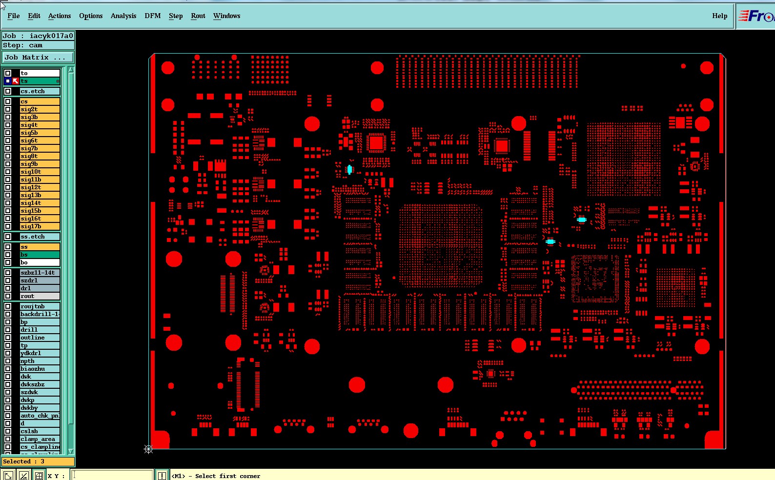Open the Actions menu
Screen dimensions: 775x480
pyautogui.click(x=60, y=16)
